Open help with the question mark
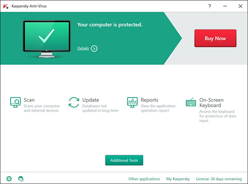248x184 pixels. pyautogui.click(x=209, y=6)
